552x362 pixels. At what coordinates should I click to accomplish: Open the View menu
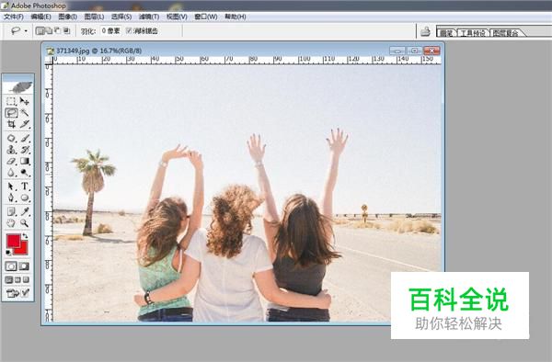point(177,17)
